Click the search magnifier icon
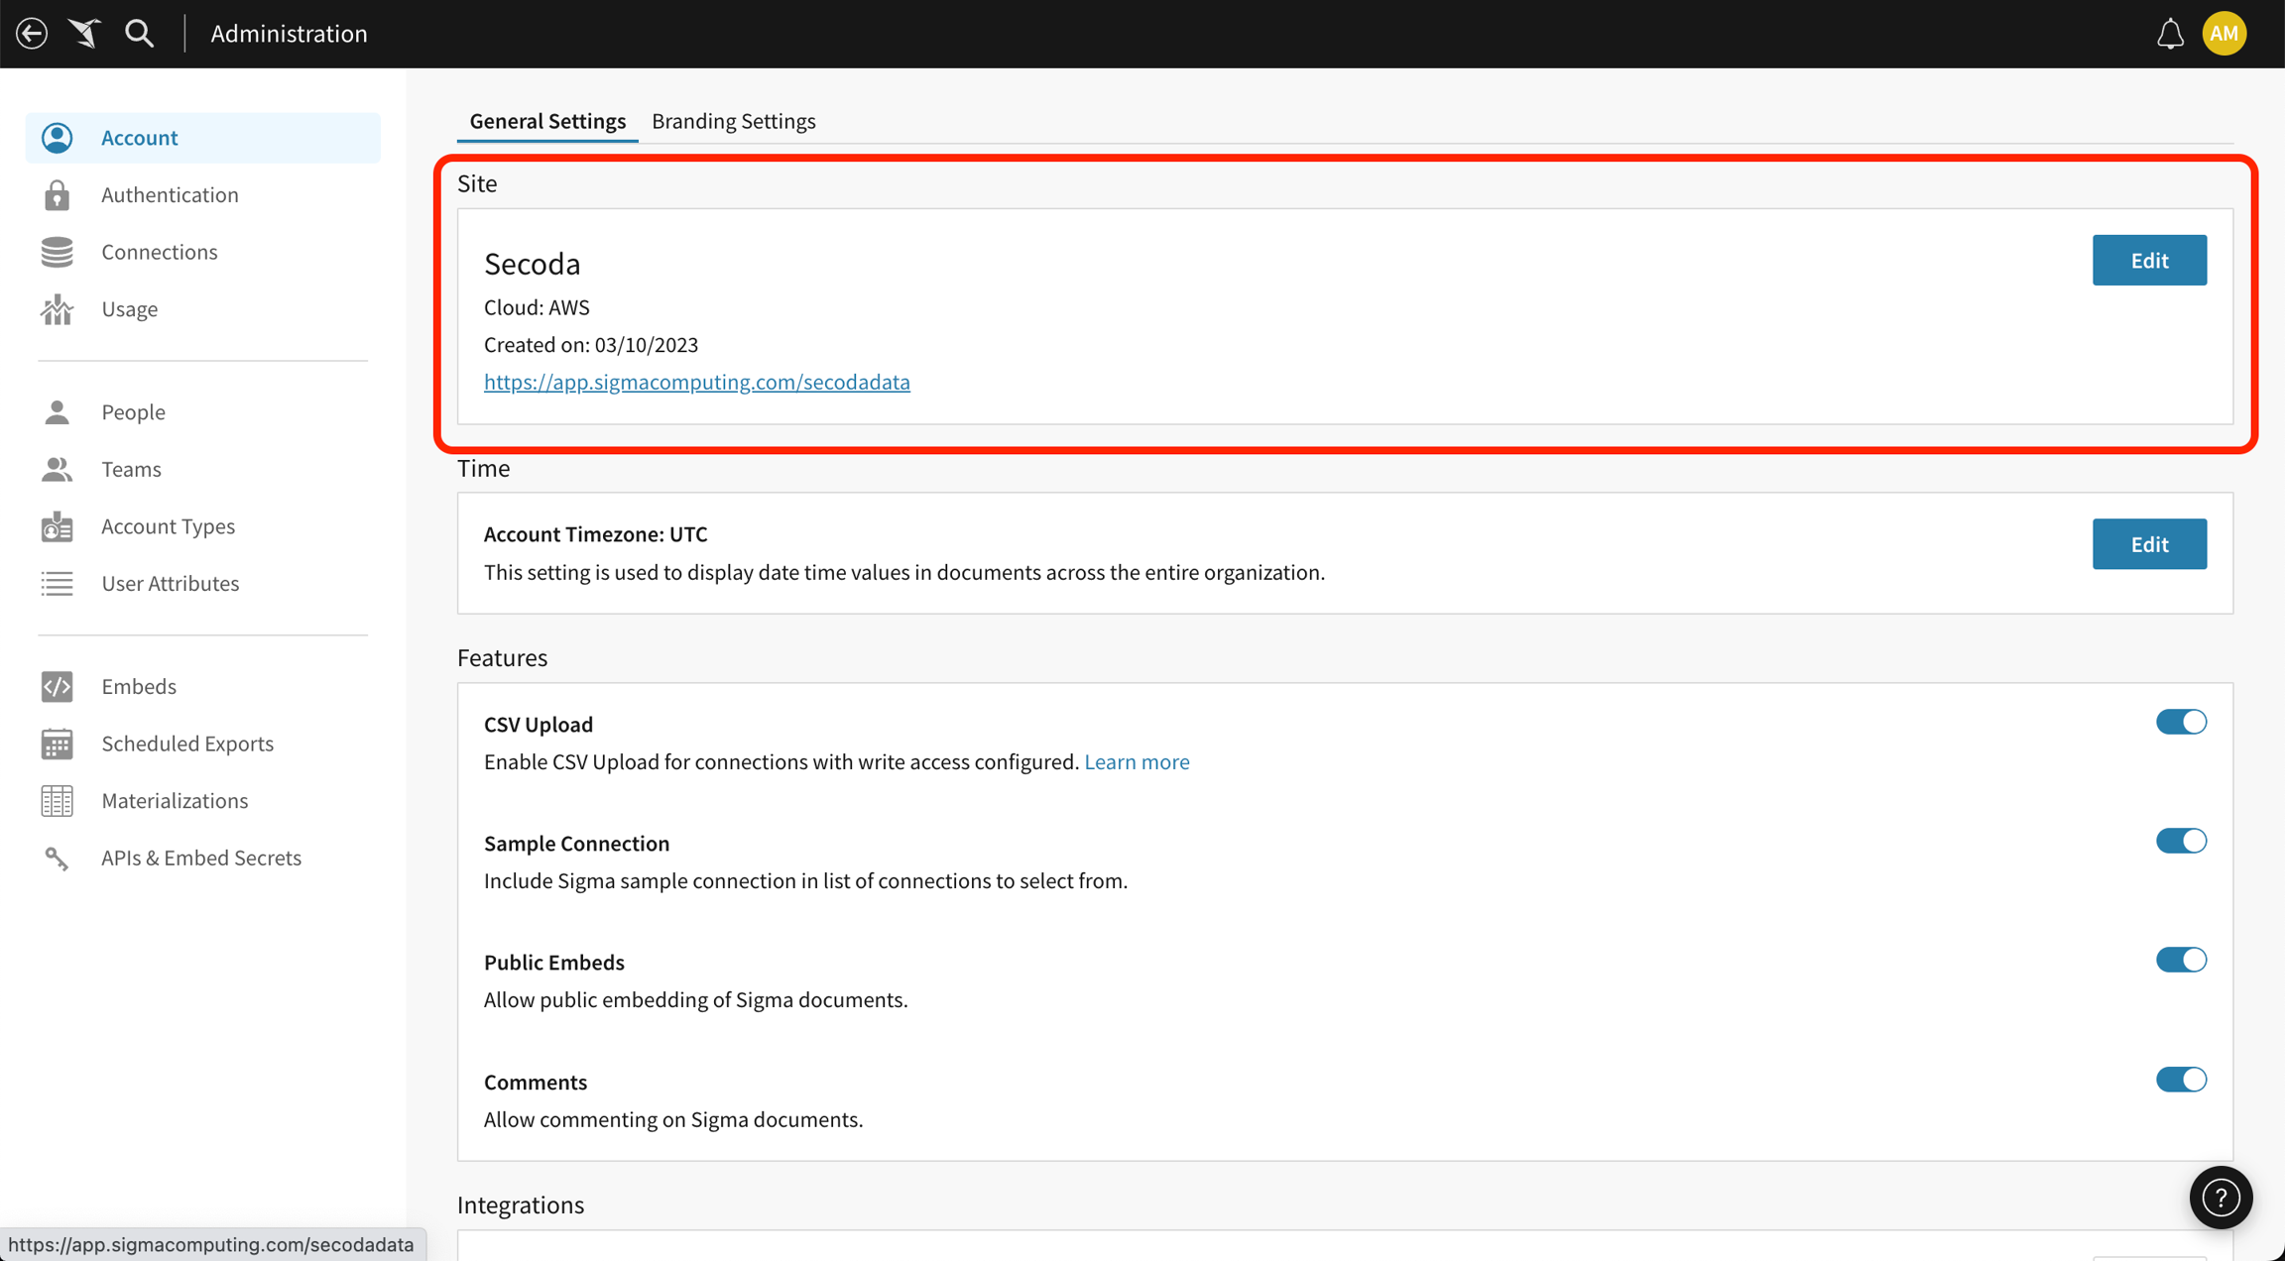 click(139, 34)
